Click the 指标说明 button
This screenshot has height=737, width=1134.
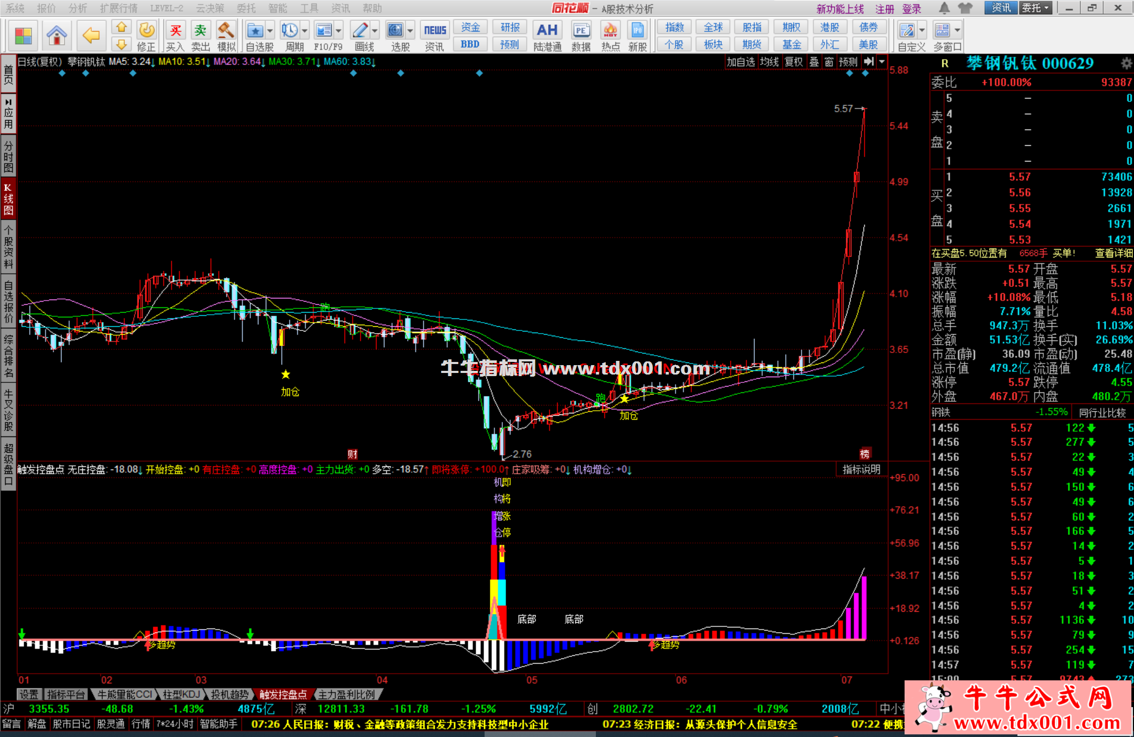(862, 469)
